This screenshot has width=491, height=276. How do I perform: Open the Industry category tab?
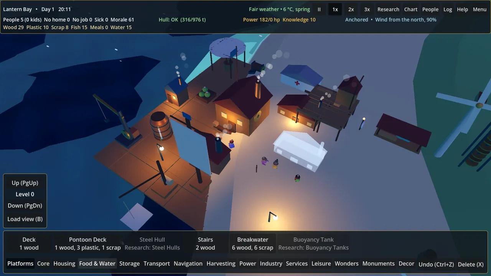(271, 263)
